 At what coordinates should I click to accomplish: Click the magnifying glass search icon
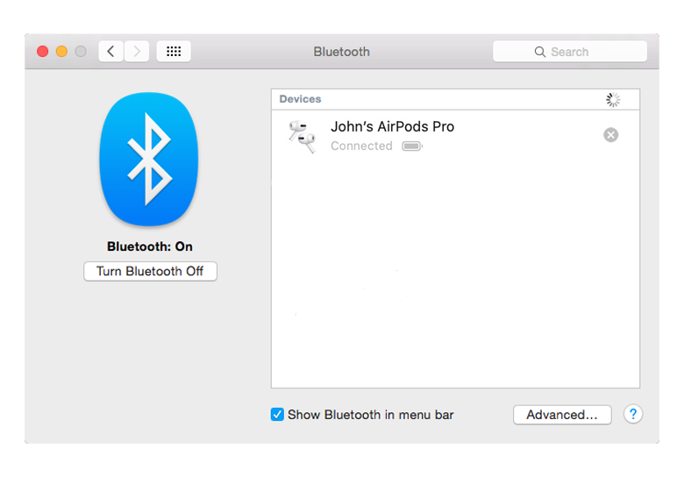tap(540, 52)
